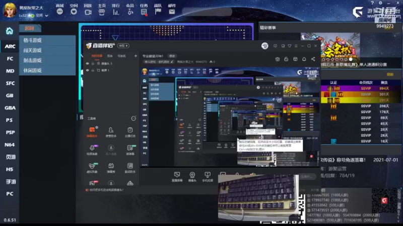
Task: Open the 弹幕助手 tool in streaming toolbox
Action: coord(92,132)
